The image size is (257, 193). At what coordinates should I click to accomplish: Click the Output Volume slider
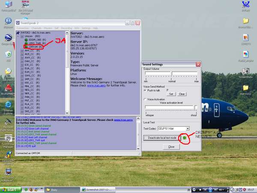tap(171, 73)
